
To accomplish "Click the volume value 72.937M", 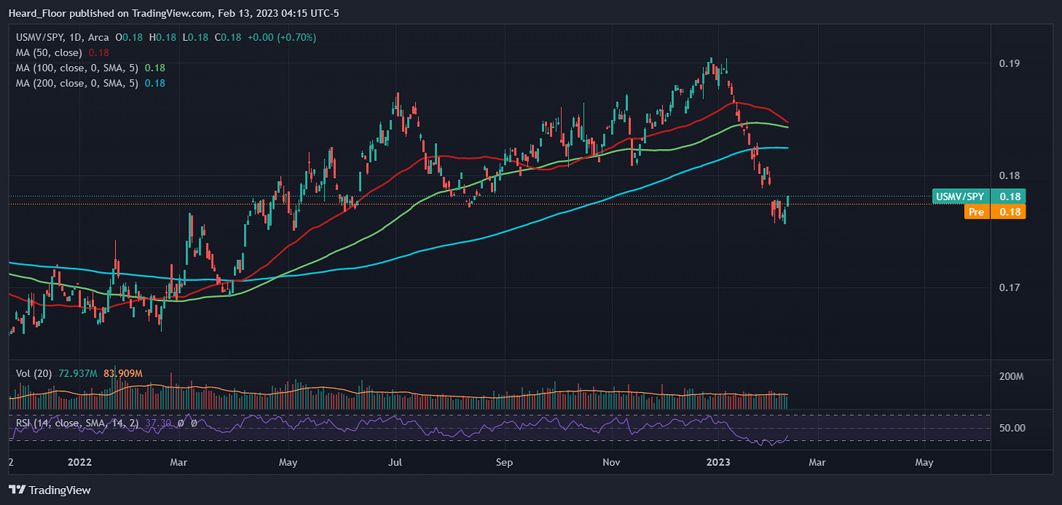I will (x=77, y=373).
